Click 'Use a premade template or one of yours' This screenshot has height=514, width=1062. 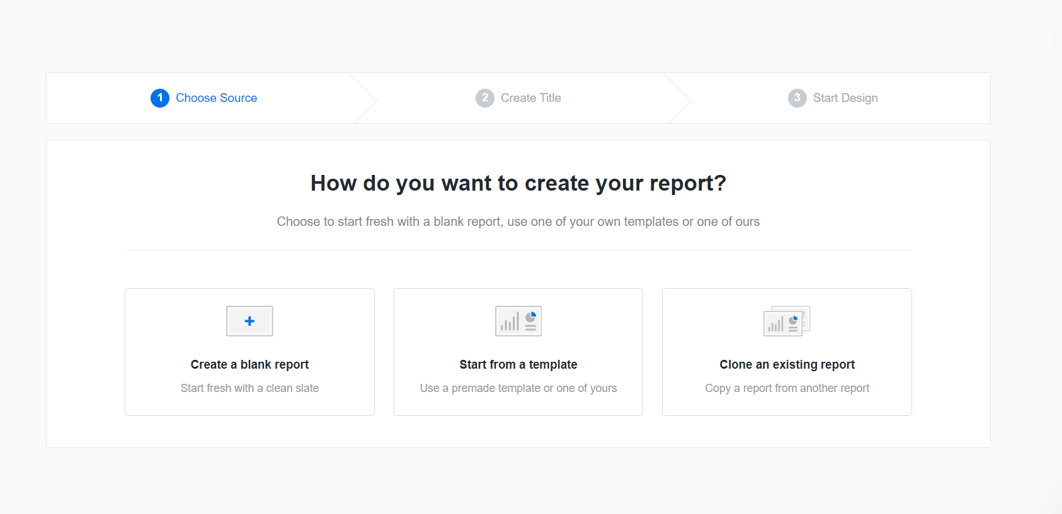518,388
